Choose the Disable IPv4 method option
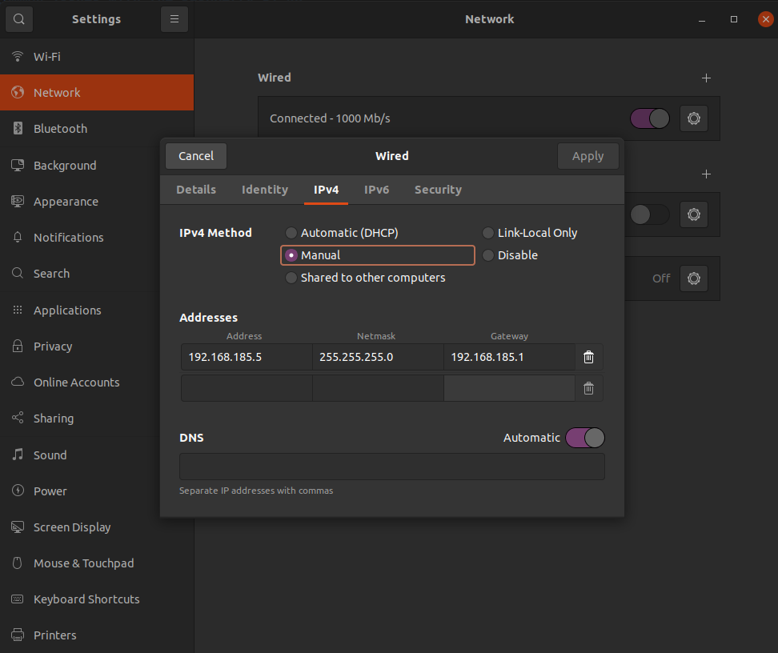The width and height of the screenshot is (778, 653). [488, 255]
